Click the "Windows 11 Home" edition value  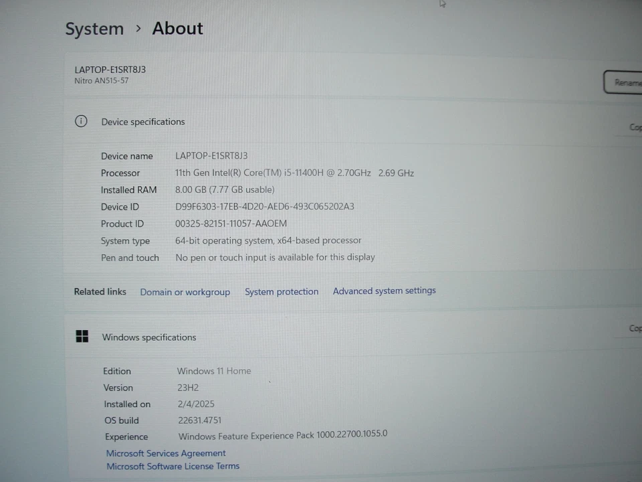coord(213,371)
